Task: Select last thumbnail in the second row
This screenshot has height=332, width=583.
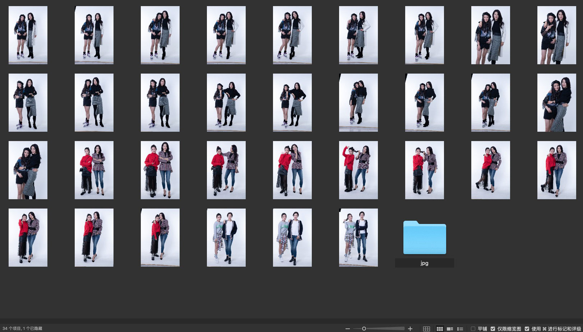Action: 556,103
